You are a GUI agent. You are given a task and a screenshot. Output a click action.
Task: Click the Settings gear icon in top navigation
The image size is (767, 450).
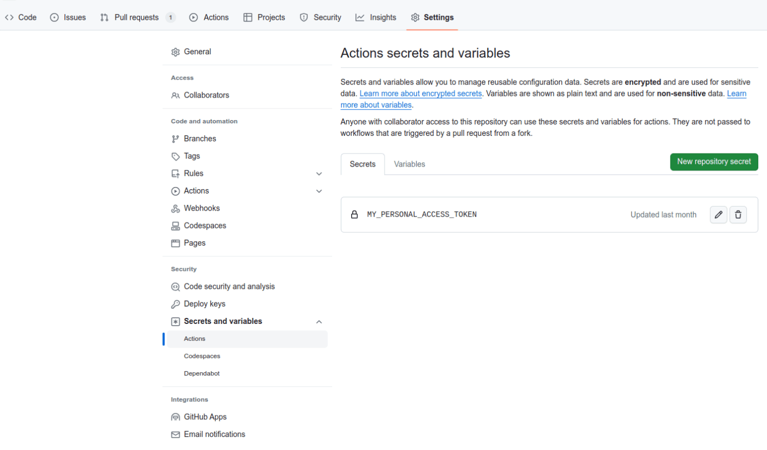(415, 18)
